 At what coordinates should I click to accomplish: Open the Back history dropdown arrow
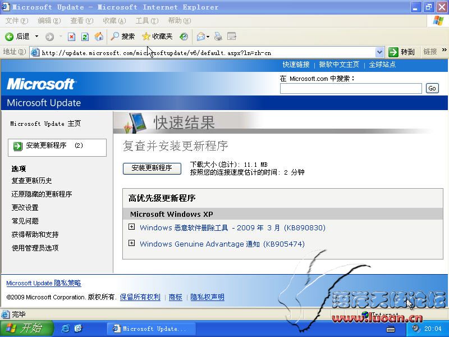click(x=36, y=37)
